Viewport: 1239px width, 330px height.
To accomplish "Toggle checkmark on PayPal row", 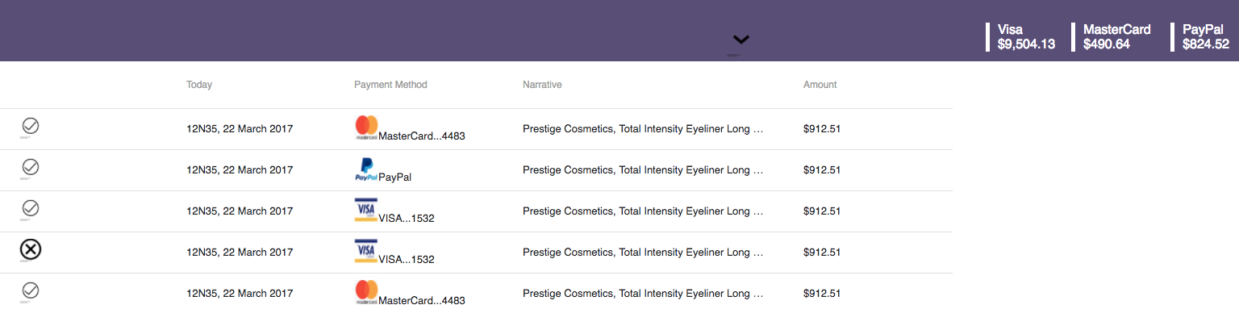I will [x=31, y=167].
